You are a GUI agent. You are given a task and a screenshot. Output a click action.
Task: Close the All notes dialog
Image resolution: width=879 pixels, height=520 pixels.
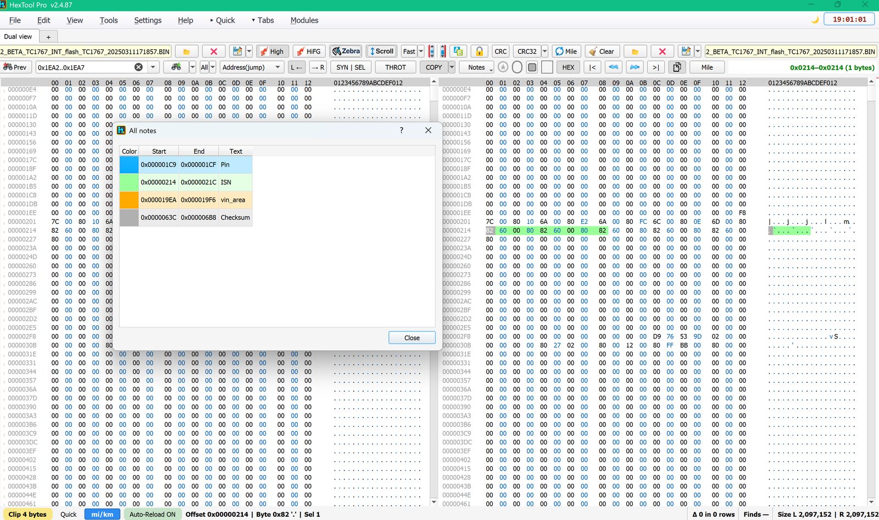(412, 338)
